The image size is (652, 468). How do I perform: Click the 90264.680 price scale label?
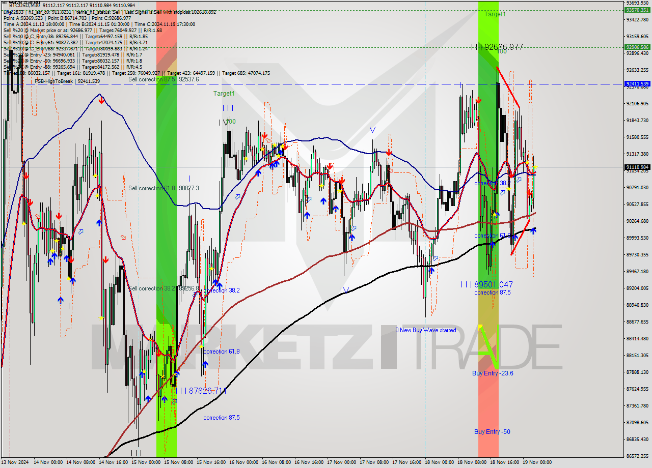point(637,221)
